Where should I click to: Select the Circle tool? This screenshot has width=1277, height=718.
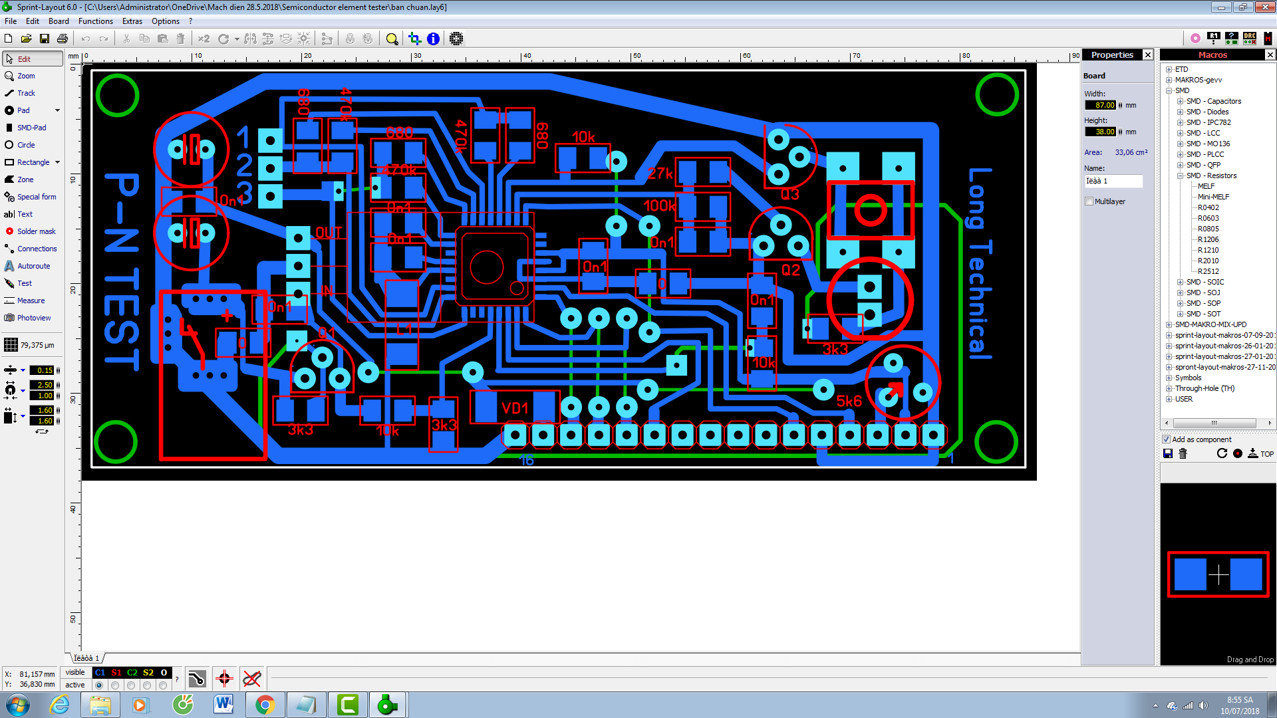click(32, 145)
